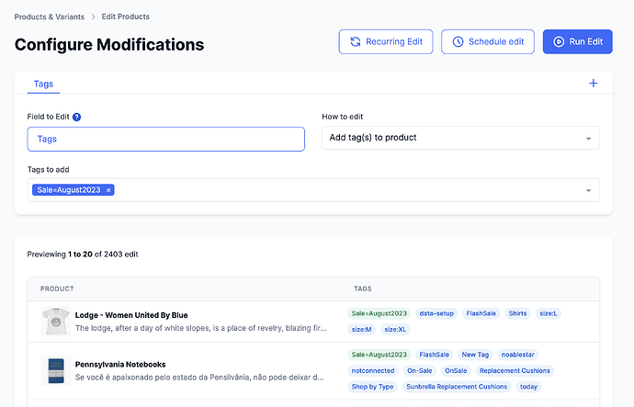The height and width of the screenshot is (407, 634).
Task: Click the play icon on Run Edit
Action: pyautogui.click(x=558, y=41)
